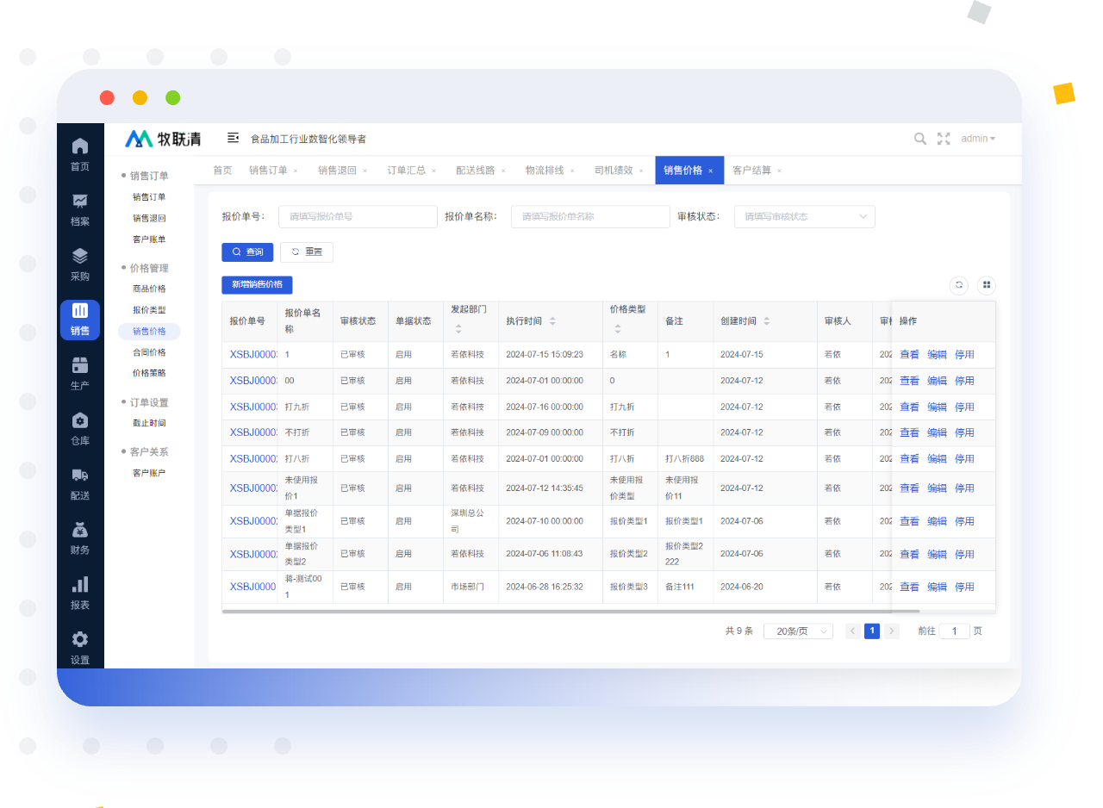Focus the 报价单号 input field
Screen dimensions: 1103x808
pos(358,217)
